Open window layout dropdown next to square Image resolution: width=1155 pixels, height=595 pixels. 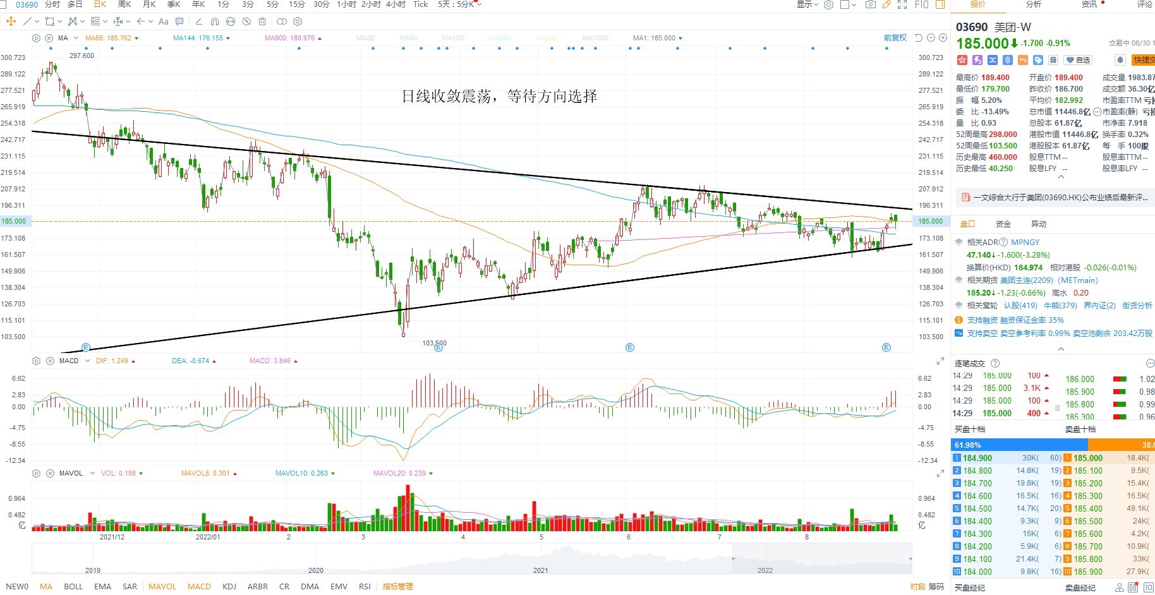click(854, 4)
